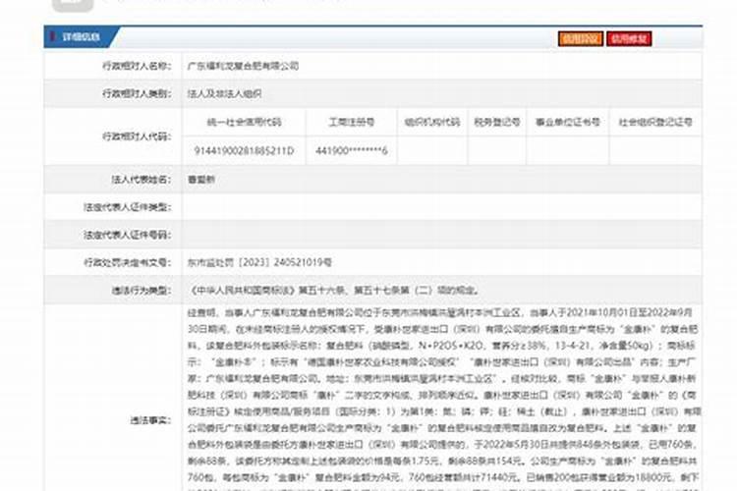Click the 事业单位证书号 column header
737x491 pixels.
(x=568, y=122)
